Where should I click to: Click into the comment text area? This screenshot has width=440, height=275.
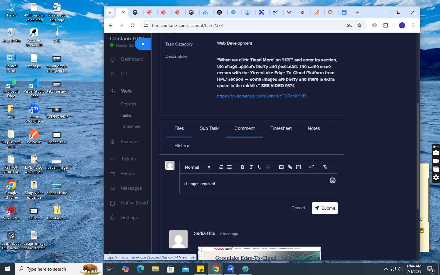(258, 184)
